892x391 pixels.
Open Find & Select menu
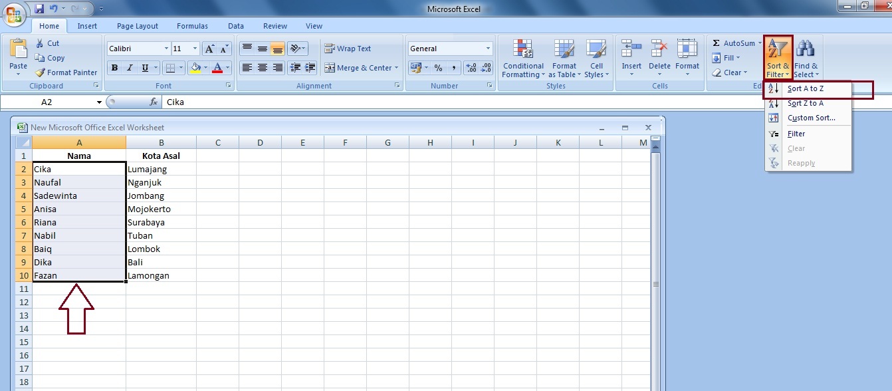tap(806, 59)
